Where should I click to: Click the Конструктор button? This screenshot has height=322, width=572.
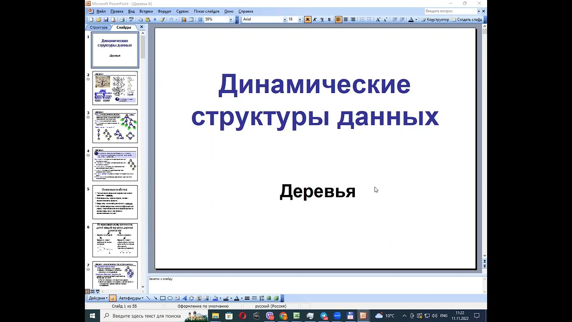tap(435, 20)
